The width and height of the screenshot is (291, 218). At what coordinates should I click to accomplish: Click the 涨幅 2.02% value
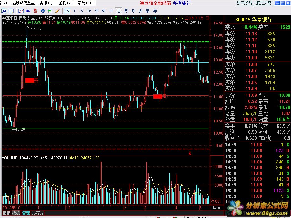click(251, 107)
